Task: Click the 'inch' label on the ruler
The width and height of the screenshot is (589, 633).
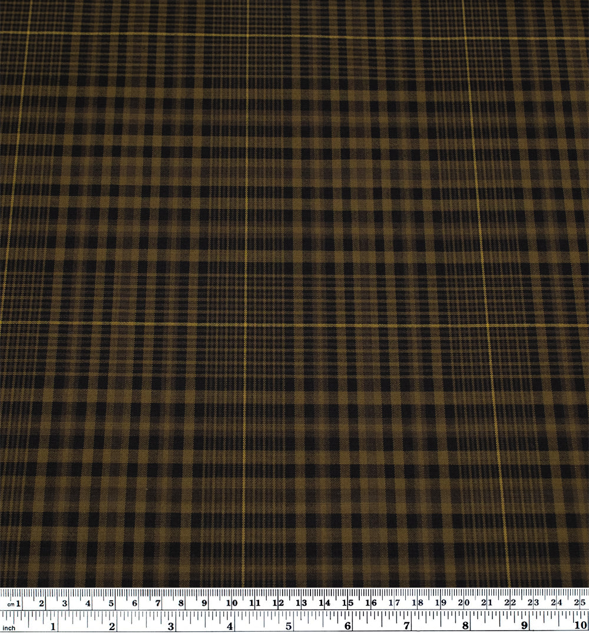Action: (9, 628)
